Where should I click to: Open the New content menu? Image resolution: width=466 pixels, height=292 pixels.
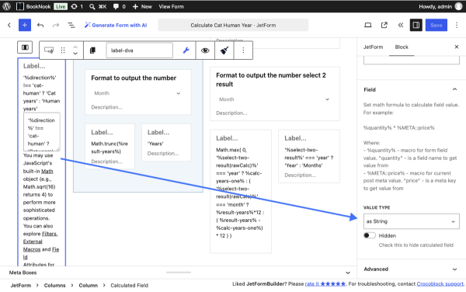pyautogui.click(x=142, y=6)
